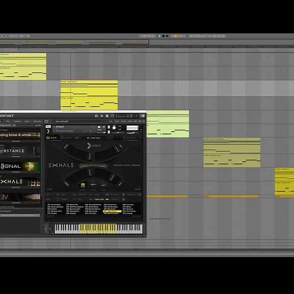
Task: Open Kontakt options via the gear icon
Action: (102, 116)
